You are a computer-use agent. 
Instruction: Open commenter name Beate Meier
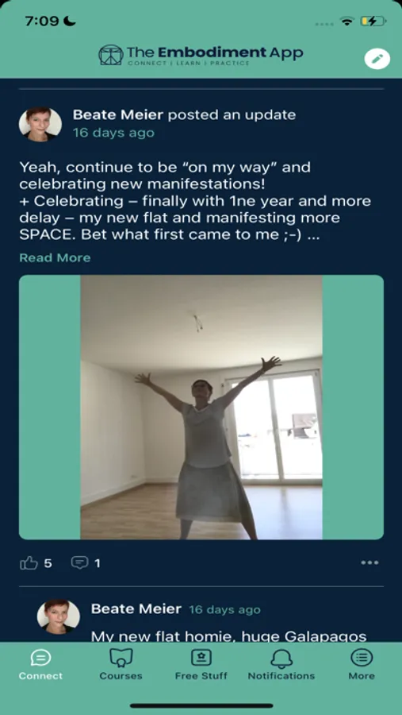pyautogui.click(x=136, y=609)
